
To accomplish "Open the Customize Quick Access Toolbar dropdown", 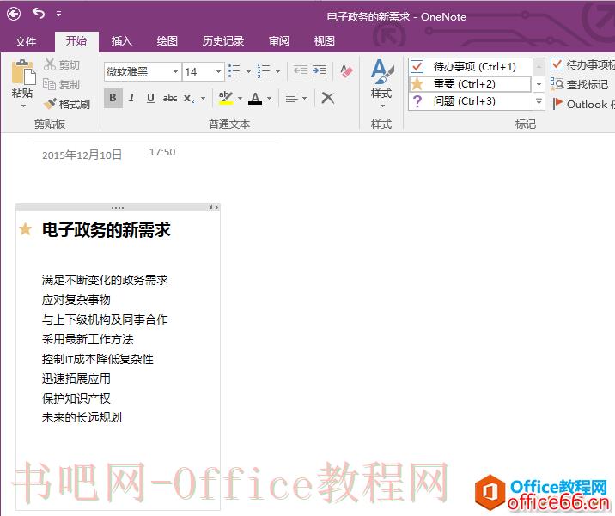I will pos(58,14).
